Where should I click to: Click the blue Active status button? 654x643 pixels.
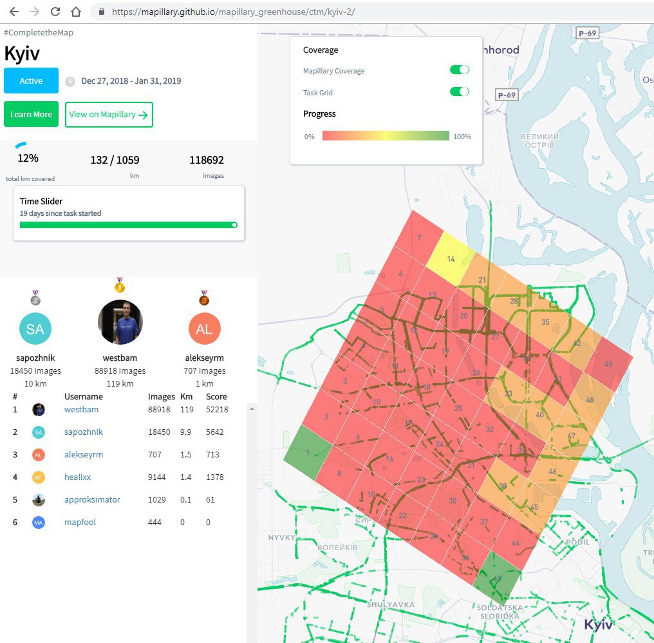[x=32, y=81]
